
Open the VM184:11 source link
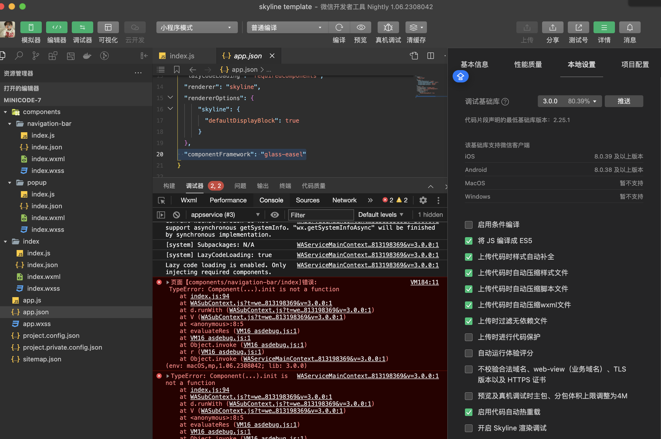[x=424, y=282]
